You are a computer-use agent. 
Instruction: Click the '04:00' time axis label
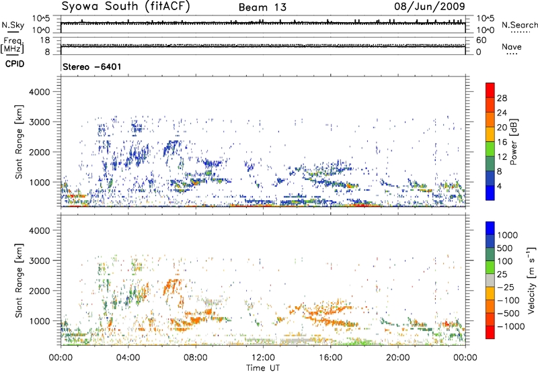pos(128,358)
